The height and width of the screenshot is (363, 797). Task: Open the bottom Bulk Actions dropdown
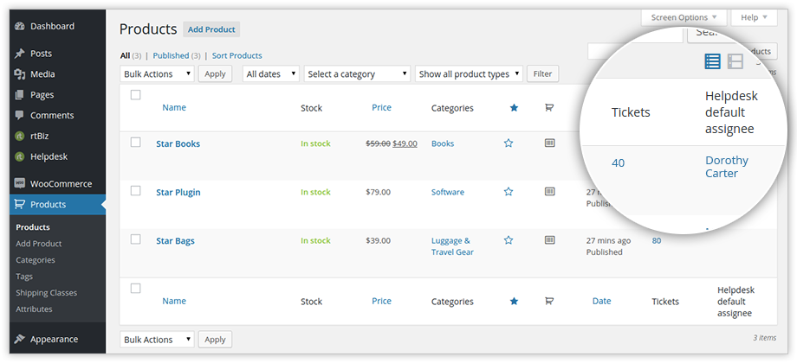(157, 340)
